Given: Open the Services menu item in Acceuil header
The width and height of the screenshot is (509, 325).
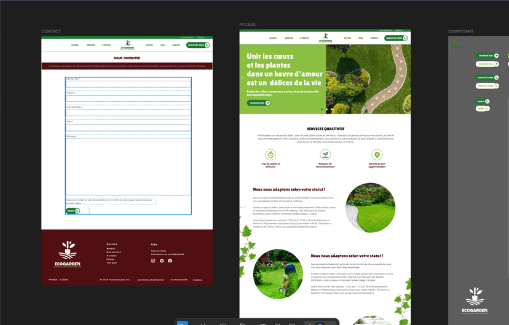Looking at the screenshot, I should [288, 38].
